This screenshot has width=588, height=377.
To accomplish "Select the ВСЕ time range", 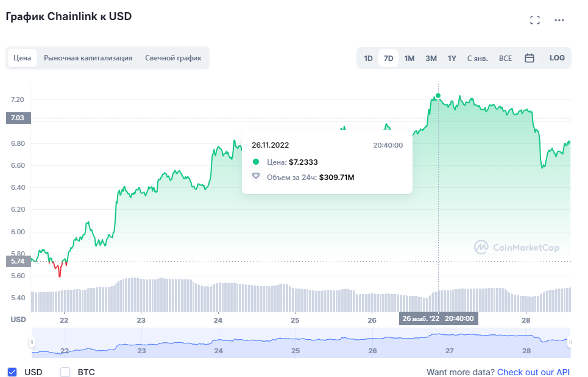I will 505,59.
